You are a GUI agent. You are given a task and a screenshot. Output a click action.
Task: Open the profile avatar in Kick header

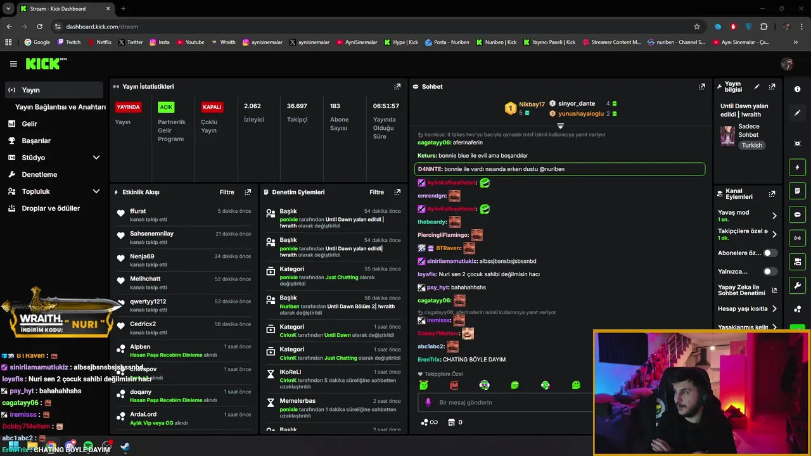[787, 64]
